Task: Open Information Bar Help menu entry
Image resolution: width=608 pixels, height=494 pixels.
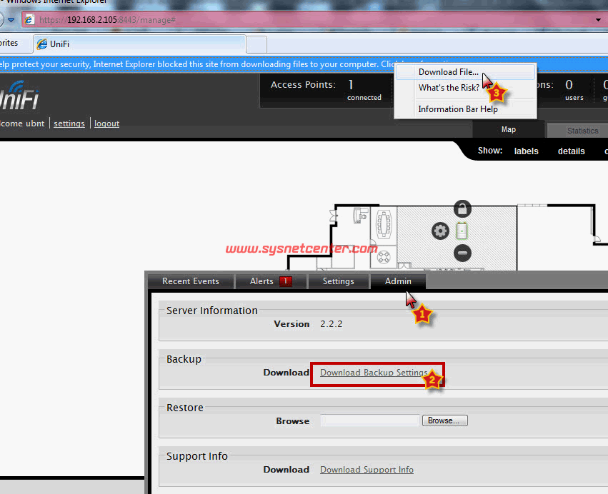Action: [x=457, y=109]
